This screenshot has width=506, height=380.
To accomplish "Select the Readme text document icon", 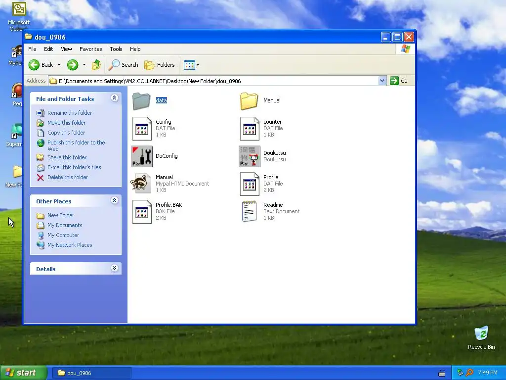I will click(x=250, y=212).
